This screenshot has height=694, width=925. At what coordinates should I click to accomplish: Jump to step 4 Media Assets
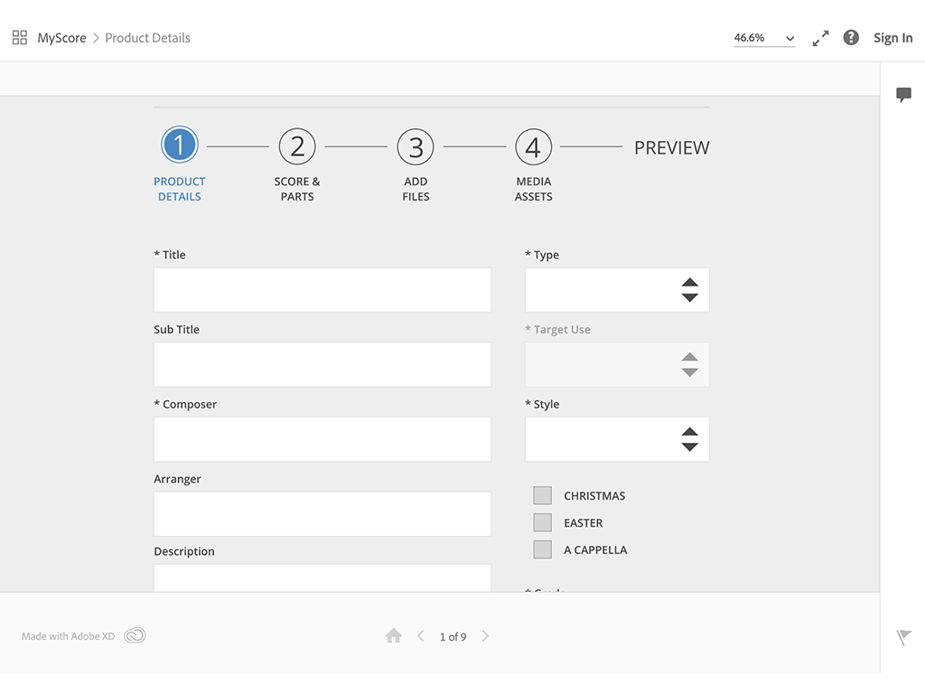[x=533, y=146]
